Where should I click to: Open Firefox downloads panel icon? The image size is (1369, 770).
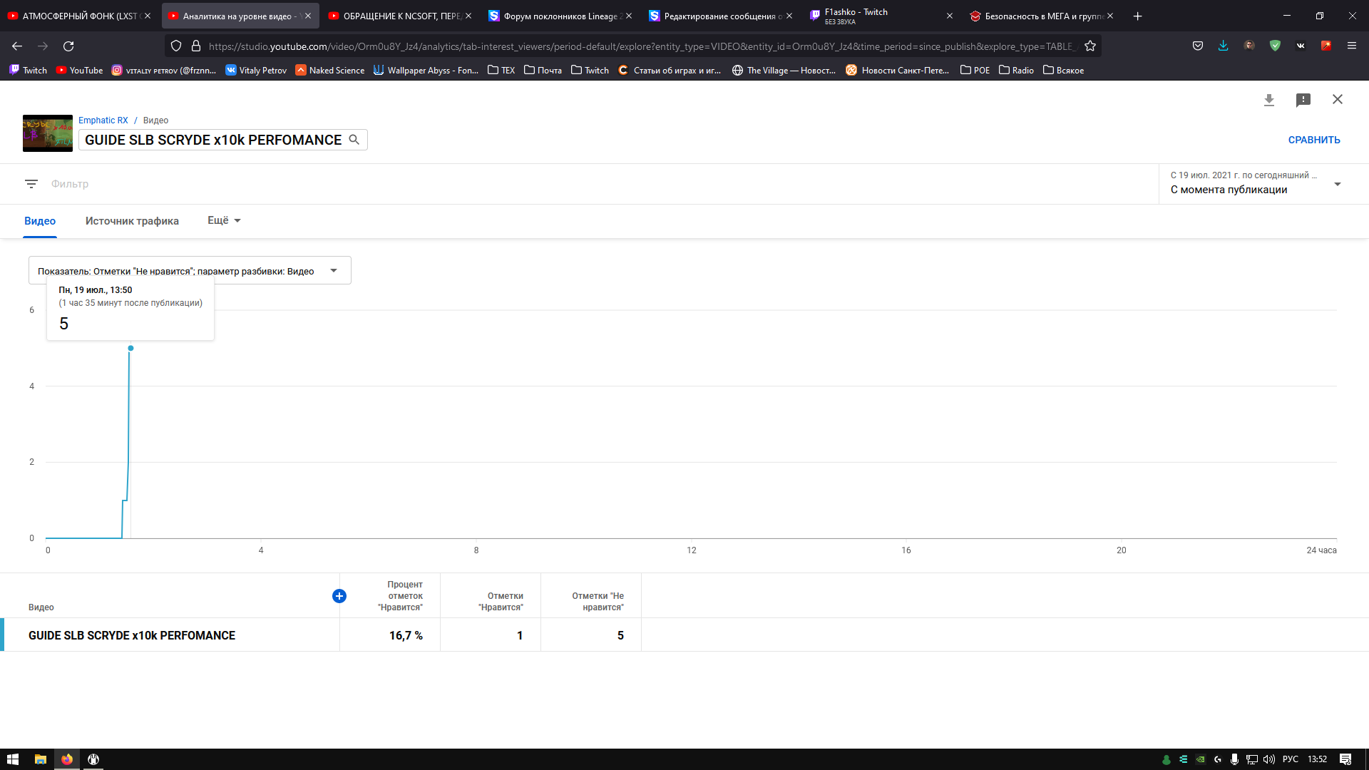click(x=1223, y=46)
